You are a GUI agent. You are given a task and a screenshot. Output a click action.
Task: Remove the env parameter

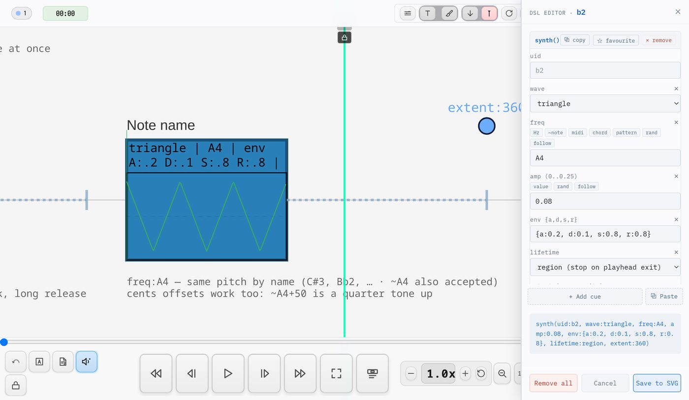pos(676,219)
